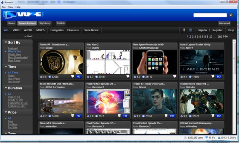The width and height of the screenshot is (239, 143).
Task: Open Vuze News! section
Action: pos(91,30)
